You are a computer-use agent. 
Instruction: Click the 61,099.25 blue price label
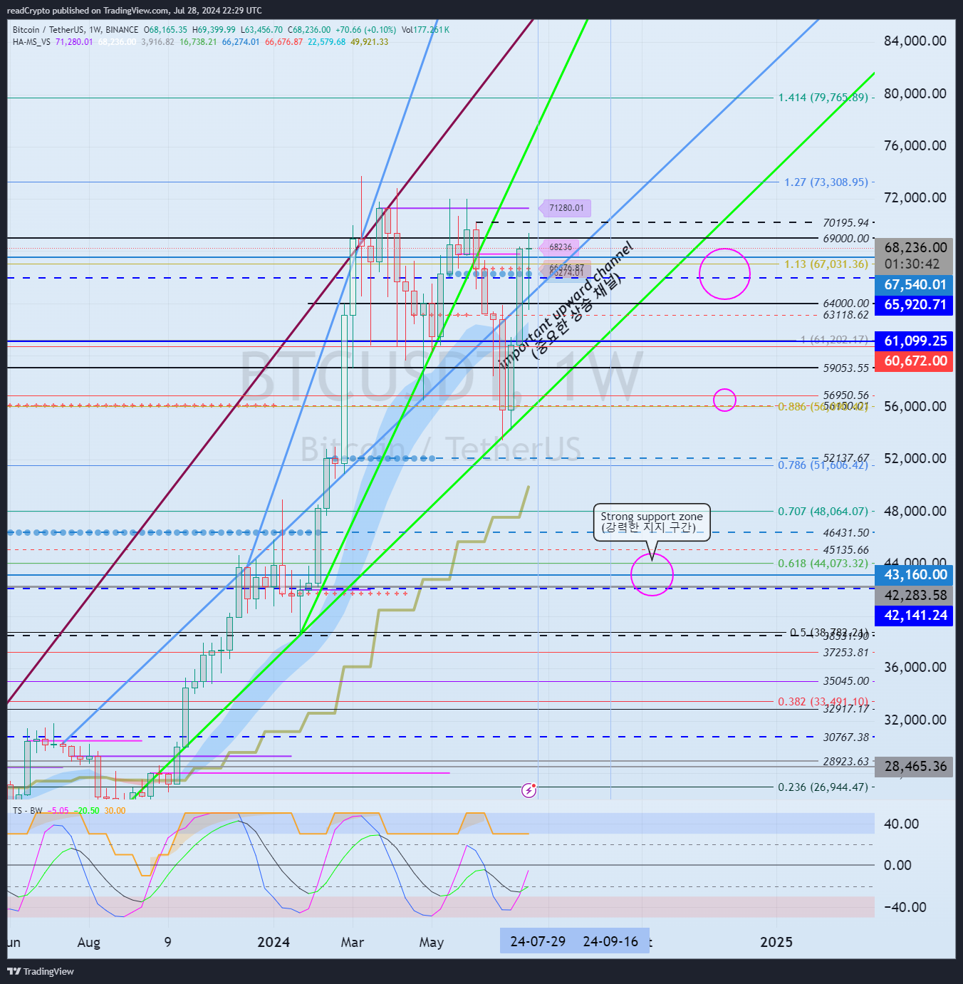(x=915, y=341)
